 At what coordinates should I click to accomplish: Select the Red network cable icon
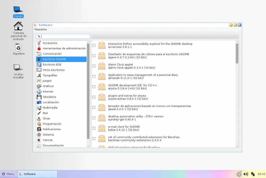pyautogui.click(x=39, y=113)
